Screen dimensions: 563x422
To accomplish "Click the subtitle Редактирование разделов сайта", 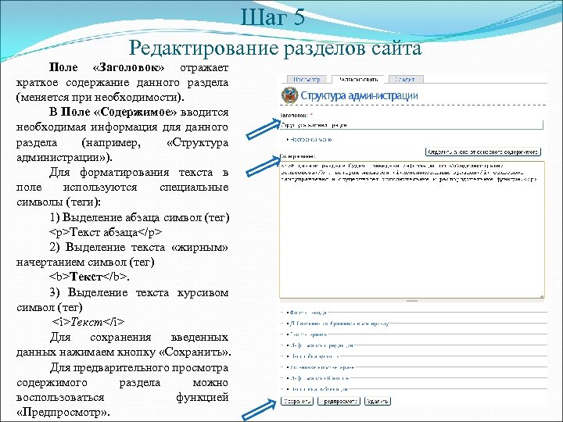I will tap(275, 48).
